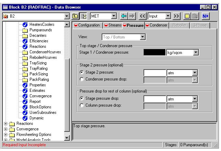Open the kg/sqcm pressure units dropdown
Screen dimensions: 221x151
click(196, 52)
